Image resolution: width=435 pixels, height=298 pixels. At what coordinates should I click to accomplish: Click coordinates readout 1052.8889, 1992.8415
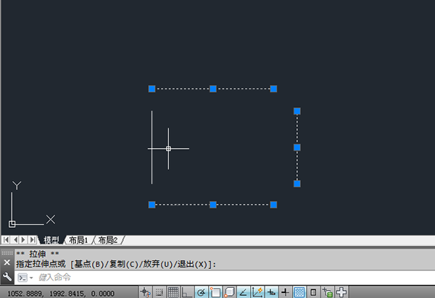[61, 293]
